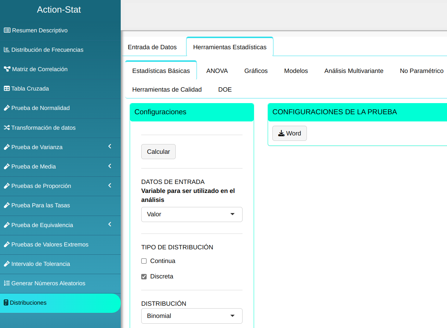Uncheck the Discreta checkbox
Viewport: 447px width, 328px height.
(144, 277)
